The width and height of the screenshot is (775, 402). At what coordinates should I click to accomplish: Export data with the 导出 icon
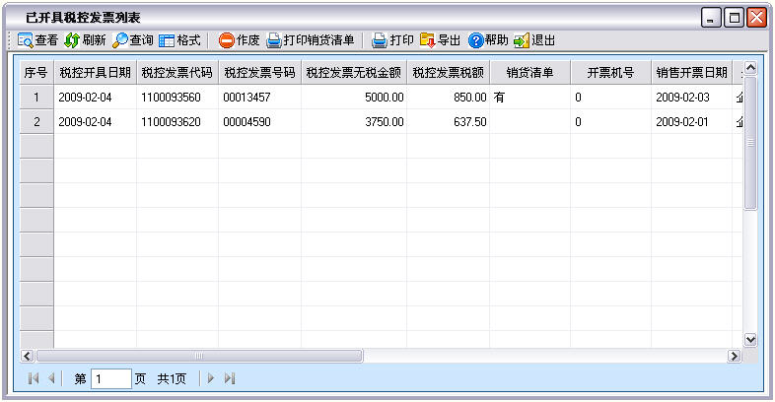[428, 40]
